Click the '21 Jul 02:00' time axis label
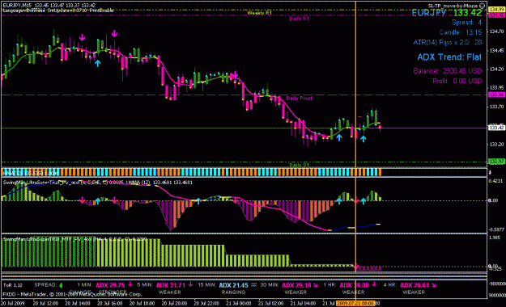The image size is (506, 307). tap(271, 303)
